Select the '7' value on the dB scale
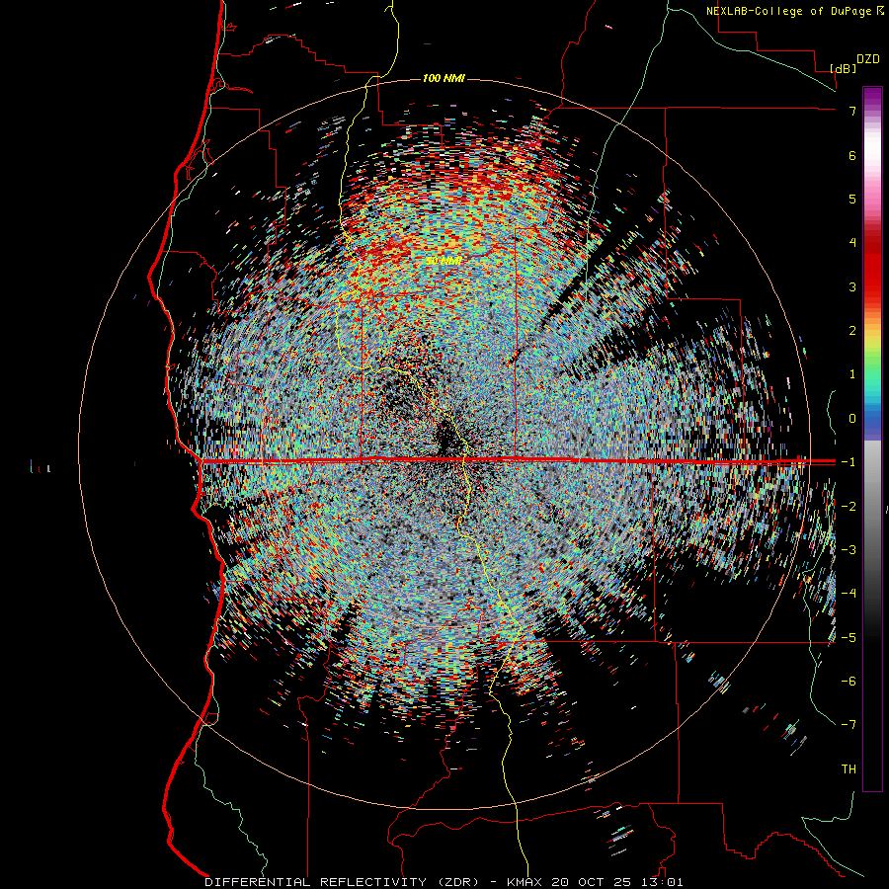The image size is (889, 889). [852, 111]
